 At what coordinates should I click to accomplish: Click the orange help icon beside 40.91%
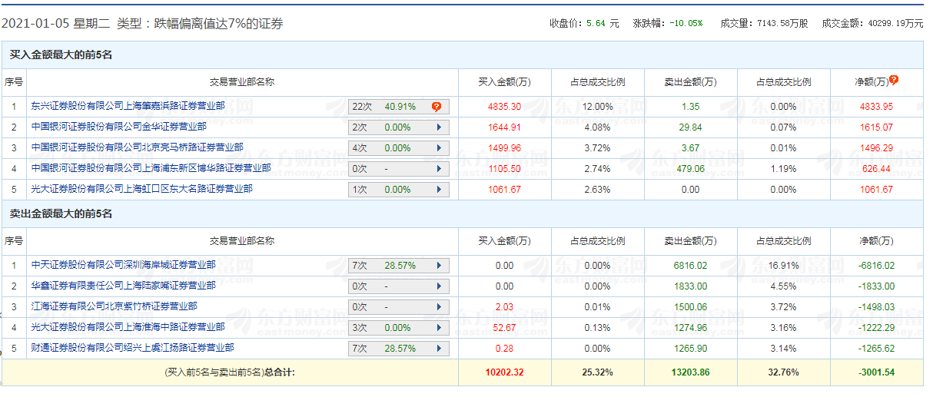tap(436, 107)
